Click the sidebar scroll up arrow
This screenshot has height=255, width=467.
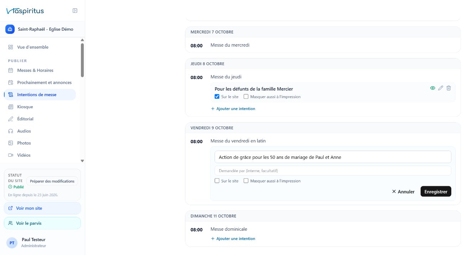(x=82, y=40)
